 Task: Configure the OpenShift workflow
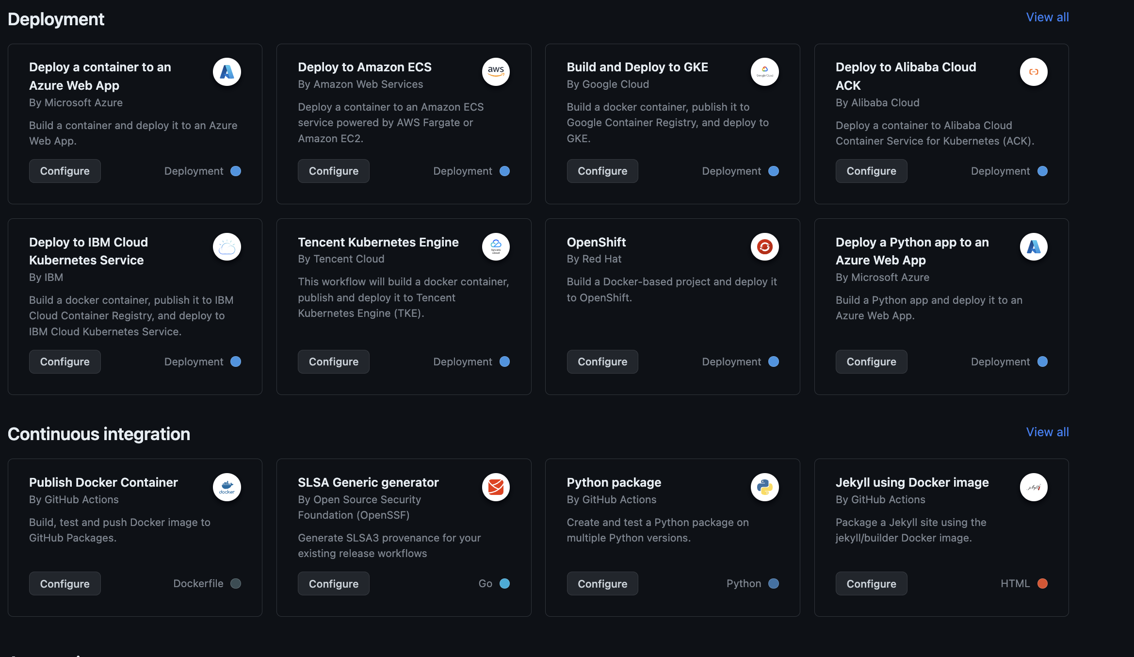[x=602, y=361]
